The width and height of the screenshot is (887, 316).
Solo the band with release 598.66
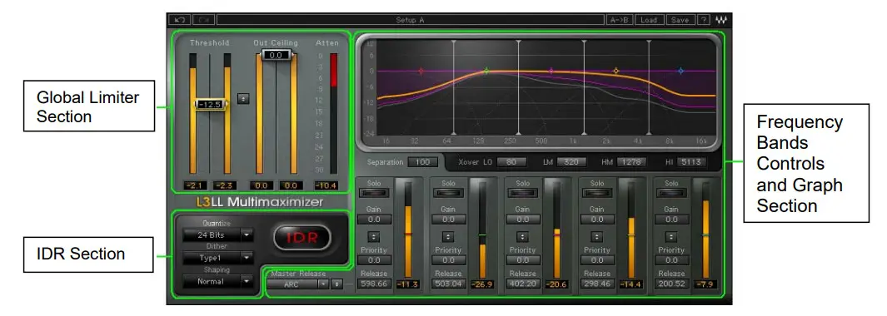373,193
